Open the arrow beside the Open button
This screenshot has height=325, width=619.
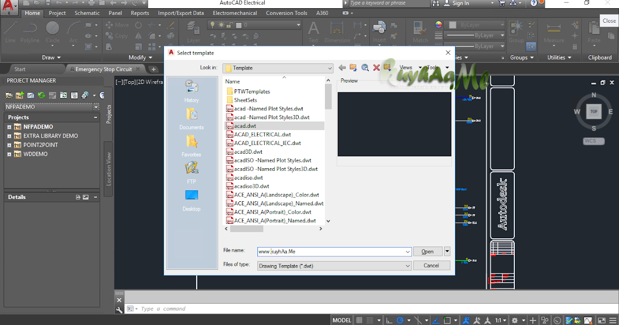[447, 251]
